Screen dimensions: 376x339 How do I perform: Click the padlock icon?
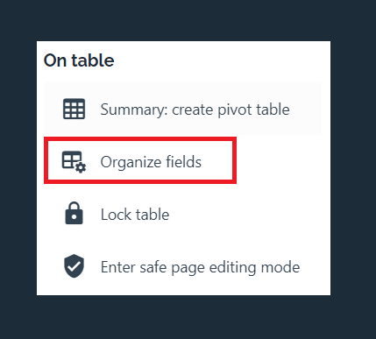pos(74,213)
